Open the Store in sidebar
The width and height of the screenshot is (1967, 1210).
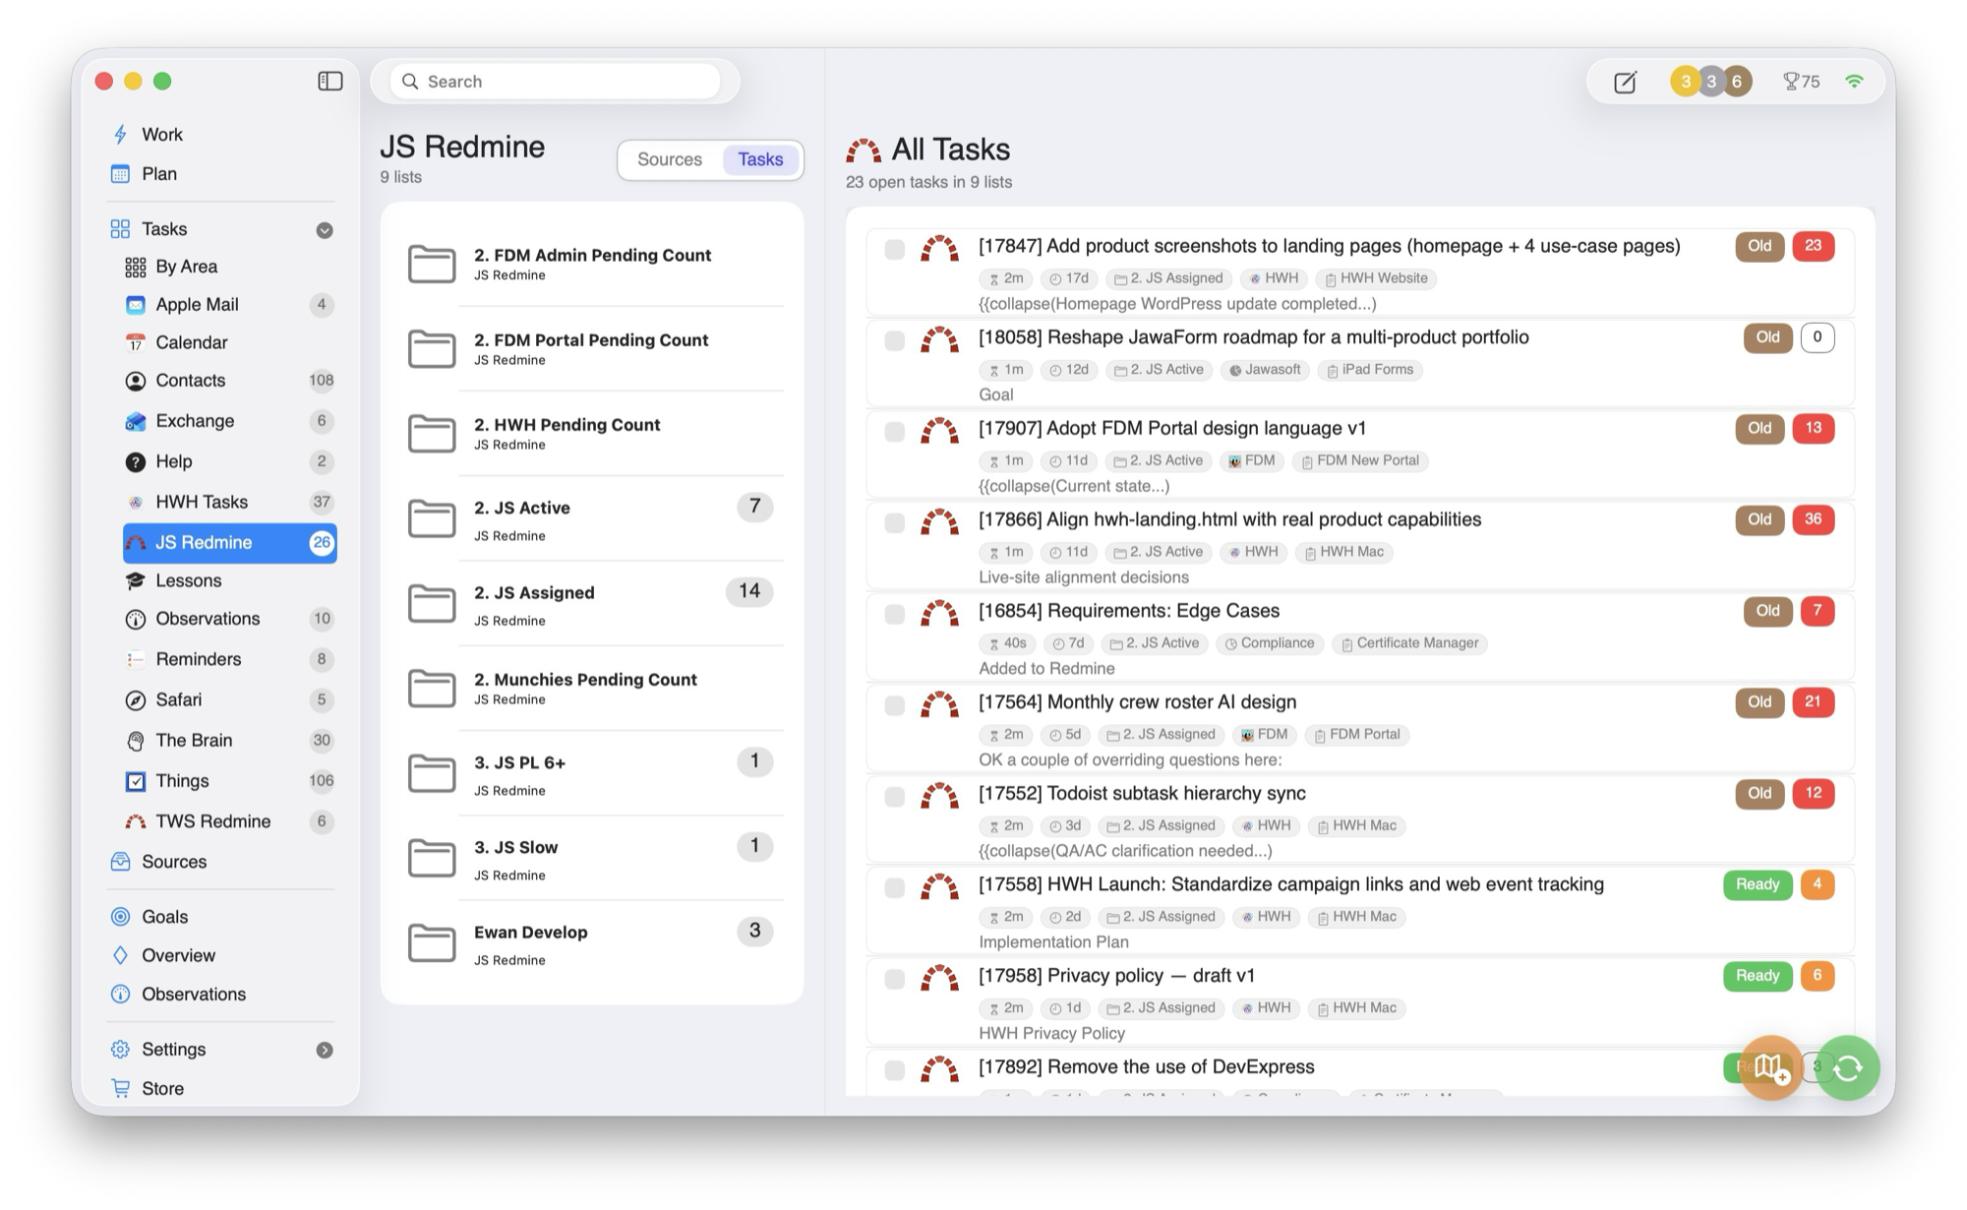pos(162,1089)
